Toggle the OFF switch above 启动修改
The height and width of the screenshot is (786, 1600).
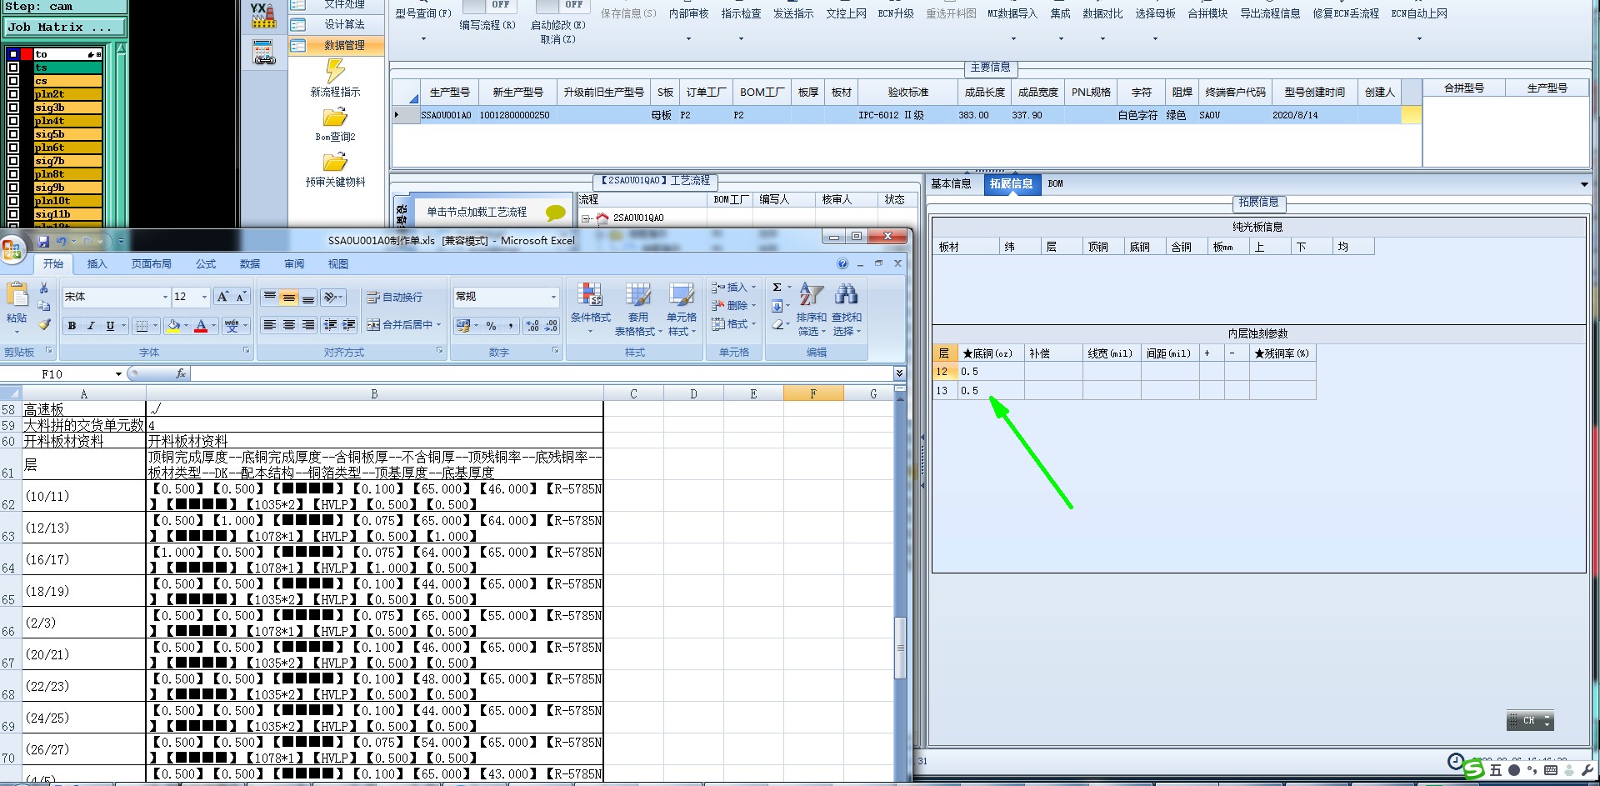coord(563,5)
